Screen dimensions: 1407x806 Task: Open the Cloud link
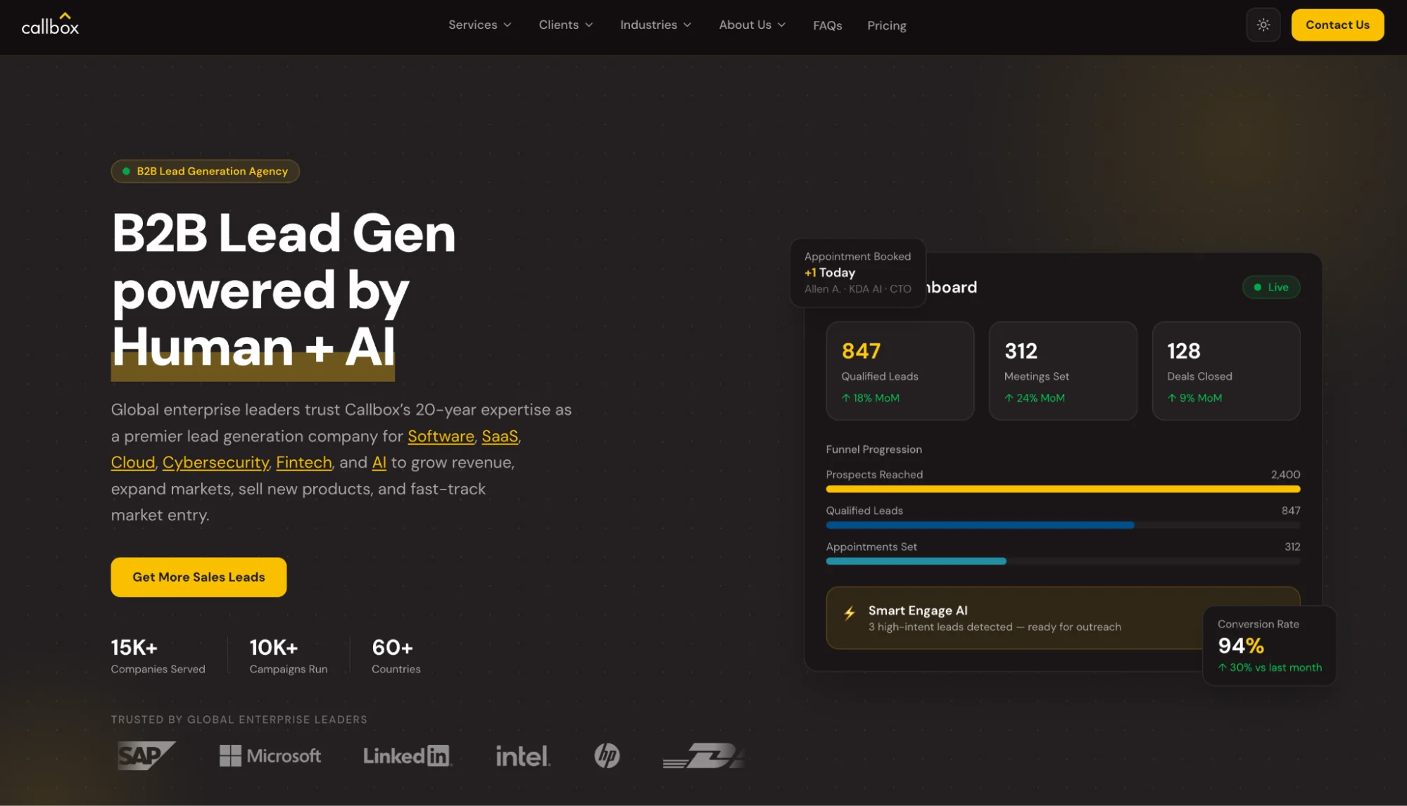click(x=132, y=462)
